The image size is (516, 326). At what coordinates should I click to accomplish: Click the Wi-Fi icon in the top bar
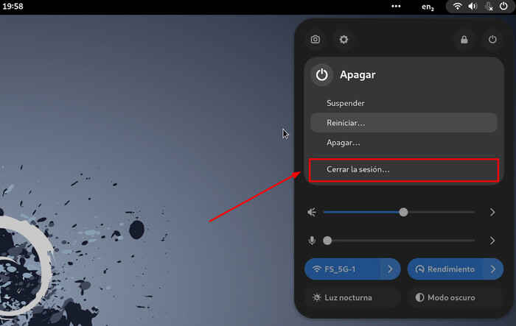point(457,6)
